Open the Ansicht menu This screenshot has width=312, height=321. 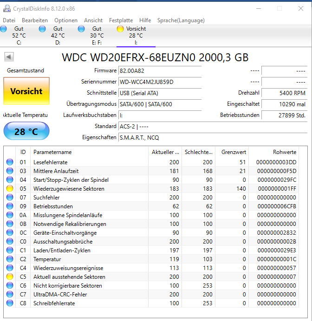tap(93, 20)
